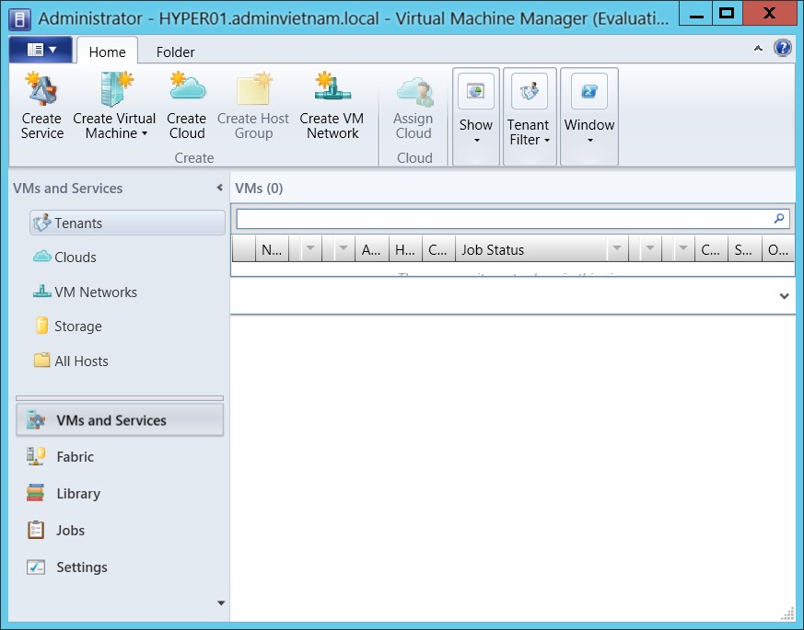Image resolution: width=804 pixels, height=630 pixels.
Task: Expand the Window dropdown arrow
Action: click(589, 141)
